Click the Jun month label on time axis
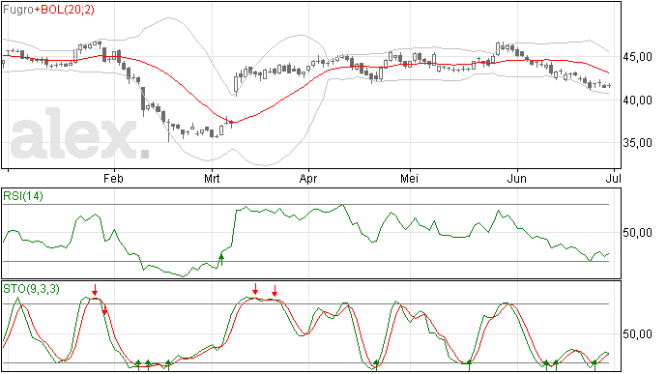 click(517, 178)
